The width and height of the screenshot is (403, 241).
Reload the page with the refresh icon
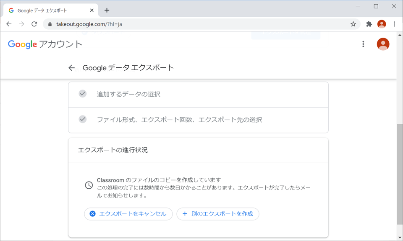click(x=34, y=24)
